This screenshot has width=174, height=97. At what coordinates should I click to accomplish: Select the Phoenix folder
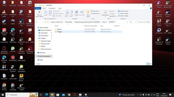60,32
